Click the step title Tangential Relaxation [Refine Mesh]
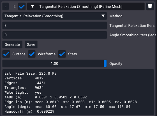This screenshot has width=157, height=116. tap(81, 6)
